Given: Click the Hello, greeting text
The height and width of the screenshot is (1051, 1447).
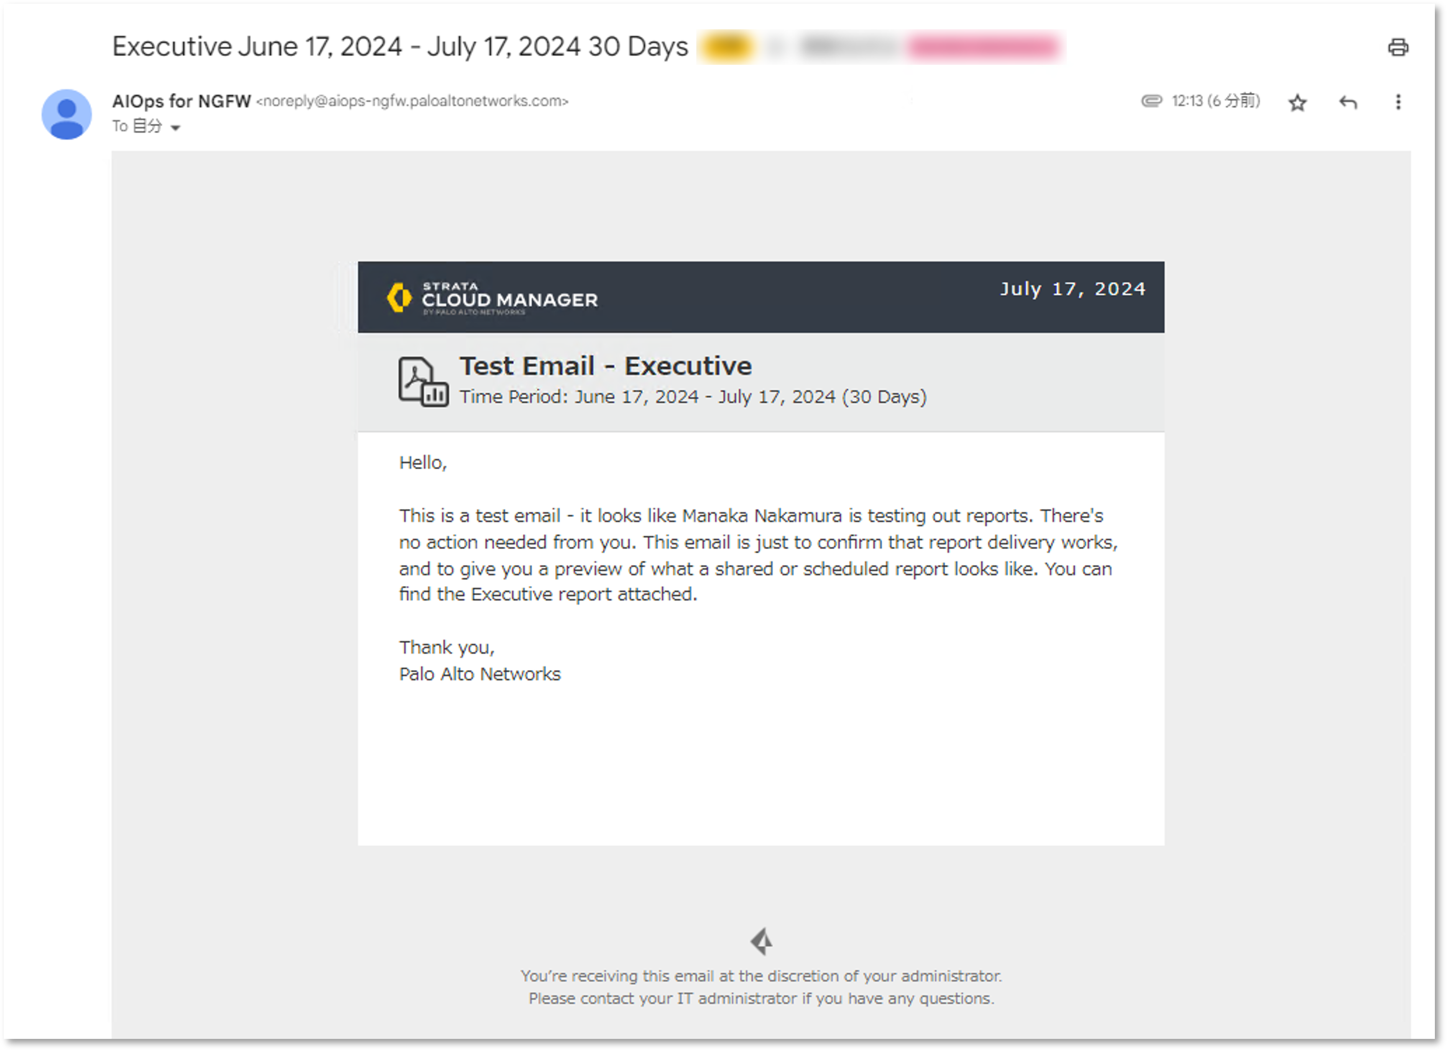Looking at the screenshot, I should click(x=422, y=463).
